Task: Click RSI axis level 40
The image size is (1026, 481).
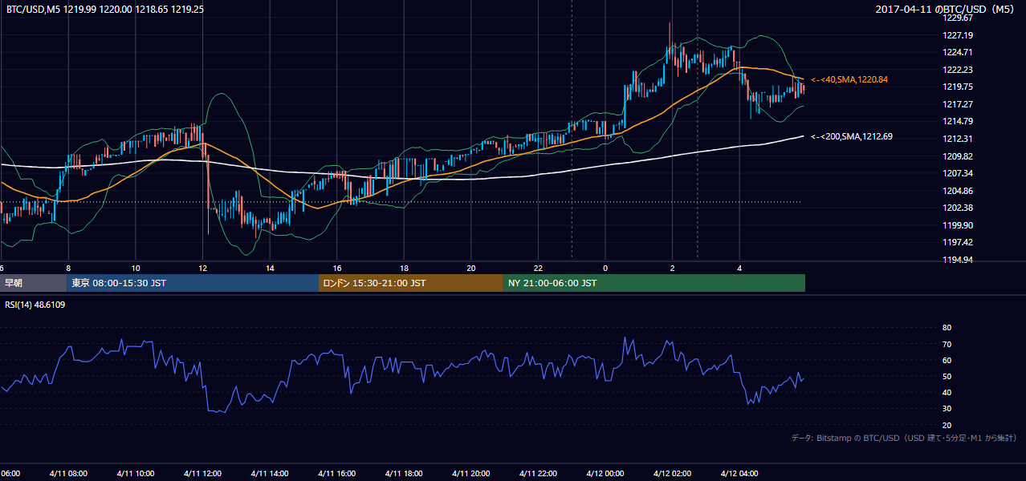Action: point(947,392)
